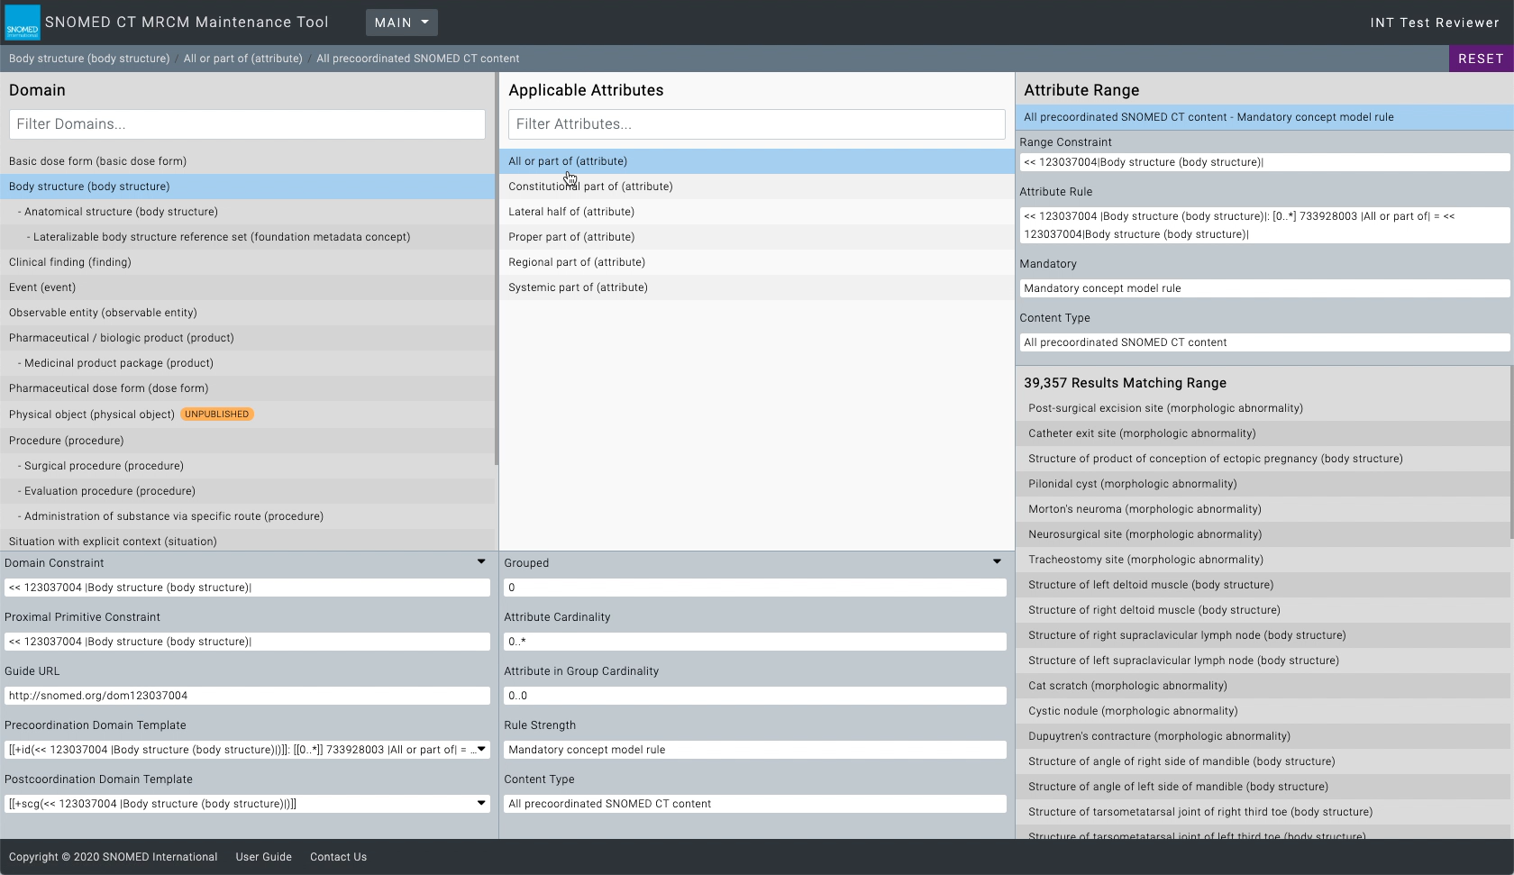This screenshot has width=1514, height=875.
Task: Expand Precoordination Domain Template dropdown arrow
Action: tap(481, 749)
